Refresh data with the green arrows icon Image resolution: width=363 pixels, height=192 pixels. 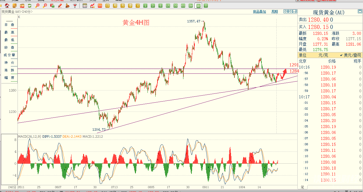30,6
